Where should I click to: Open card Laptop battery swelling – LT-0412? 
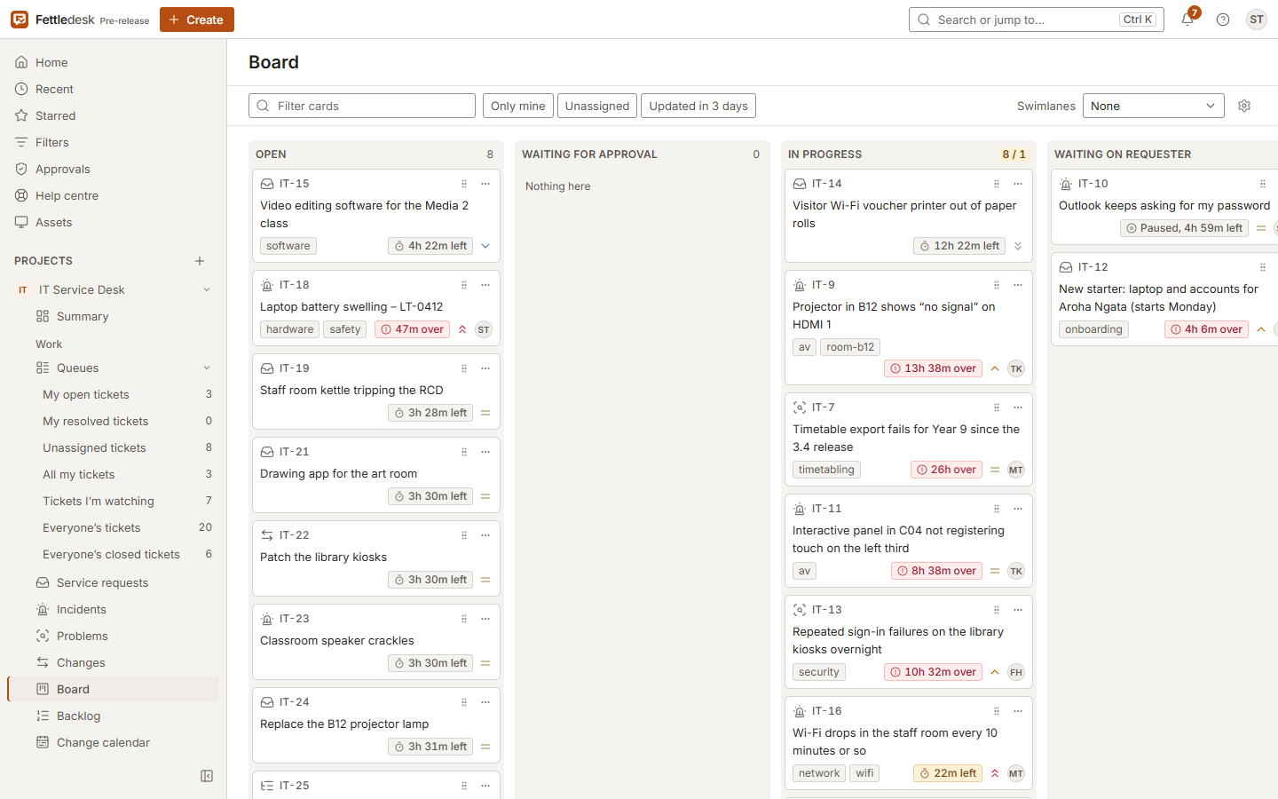point(351,306)
